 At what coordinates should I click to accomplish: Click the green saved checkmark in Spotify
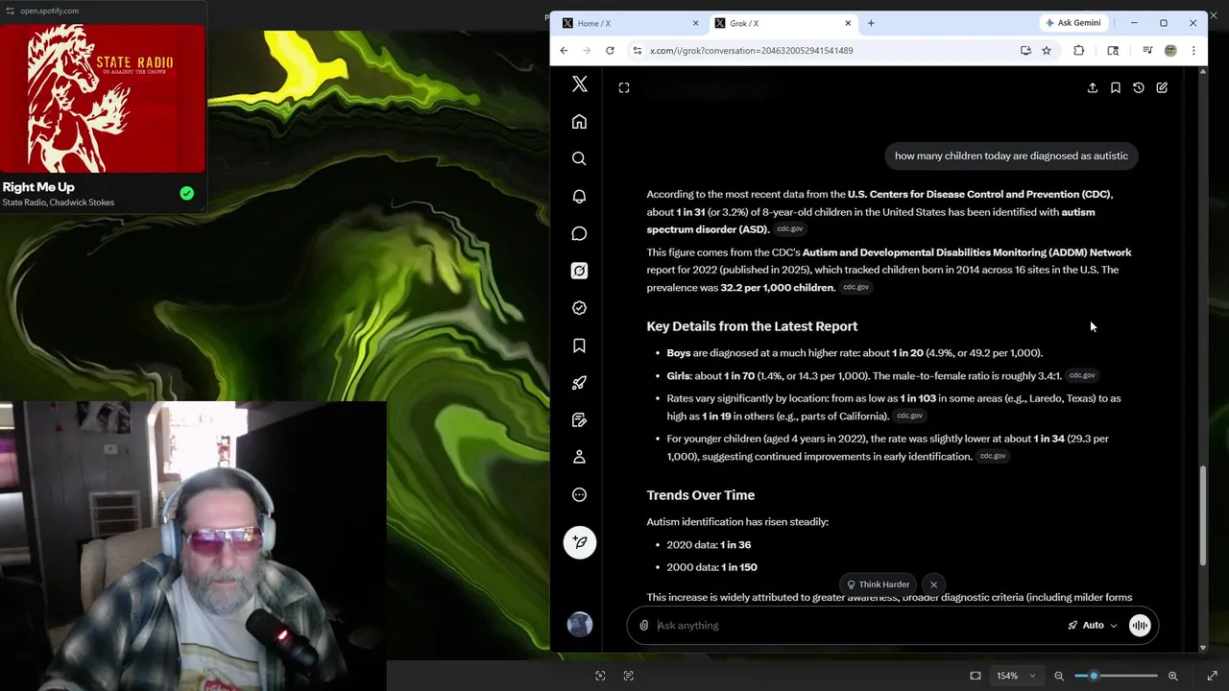186,193
